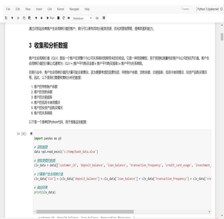Move the selected cell up
This screenshot has height=219, width=224.
(36, 18)
